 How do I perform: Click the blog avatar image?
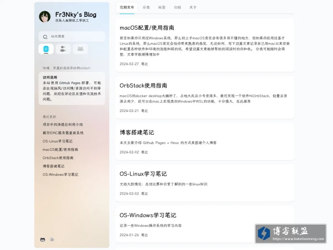(45, 17)
